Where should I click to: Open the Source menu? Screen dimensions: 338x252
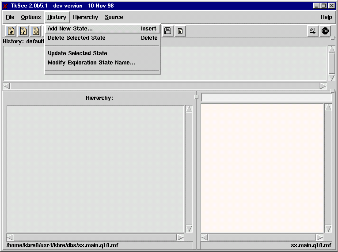114,17
